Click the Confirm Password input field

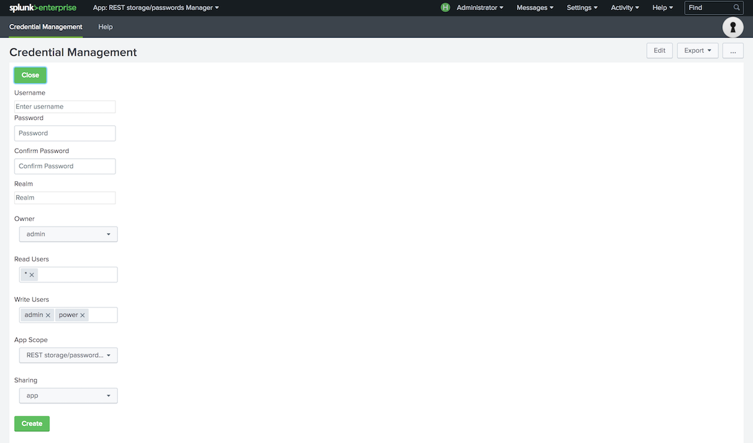point(65,166)
